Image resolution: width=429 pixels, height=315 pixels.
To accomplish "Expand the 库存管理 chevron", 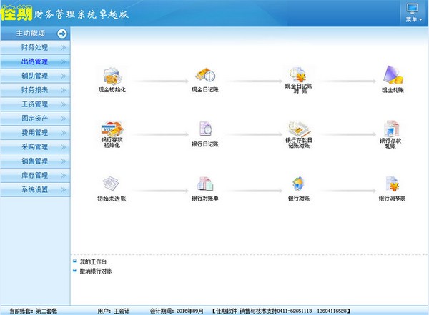I will click(x=63, y=176).
